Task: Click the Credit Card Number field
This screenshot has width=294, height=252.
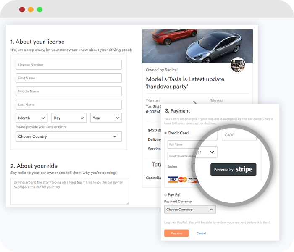Action: (181, 156)
